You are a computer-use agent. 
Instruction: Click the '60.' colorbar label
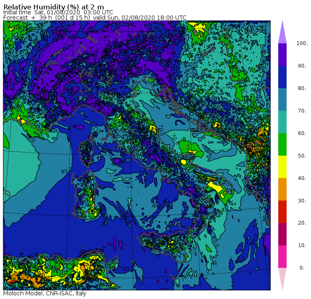point(302,133)
